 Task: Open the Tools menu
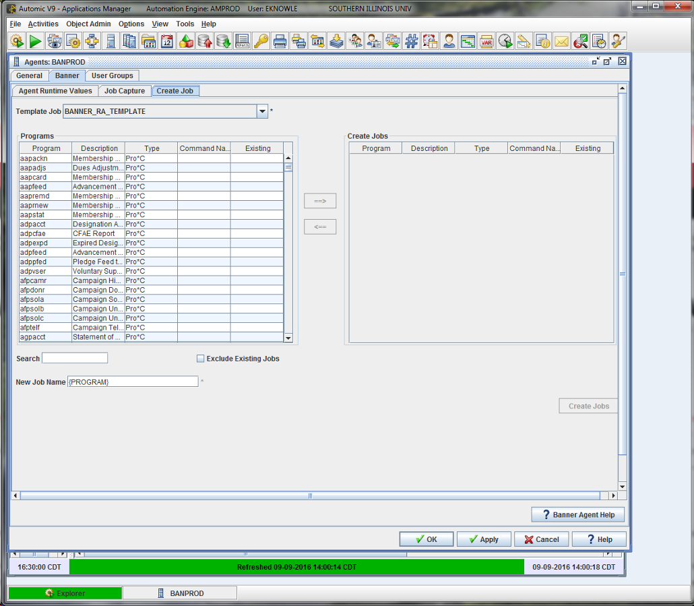[185, 24]
